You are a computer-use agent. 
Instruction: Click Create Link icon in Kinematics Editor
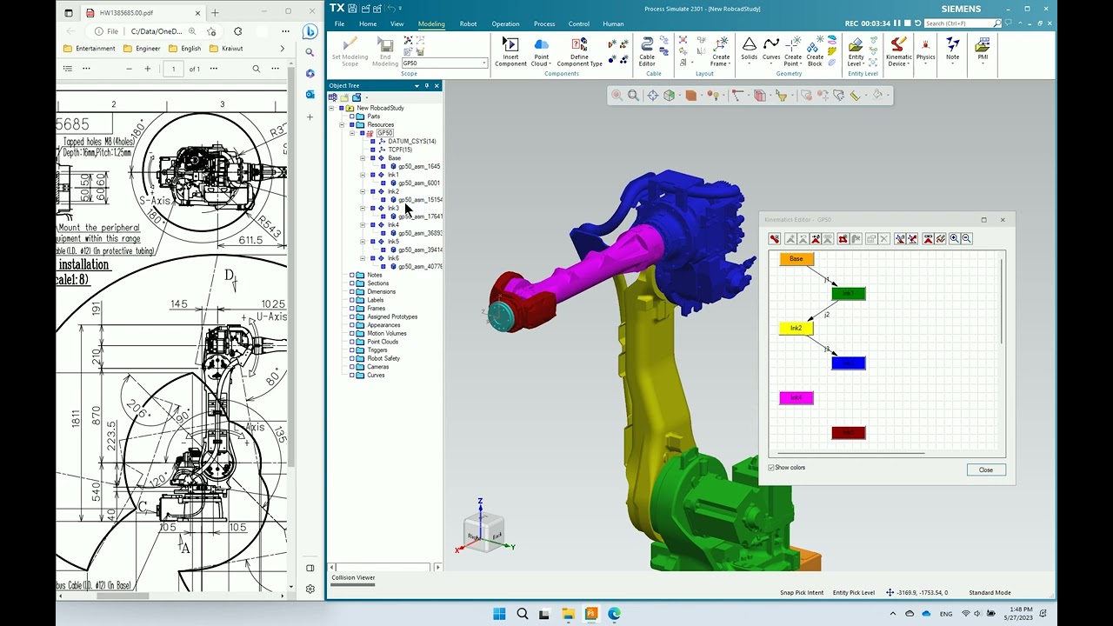(x=775, y=239)
